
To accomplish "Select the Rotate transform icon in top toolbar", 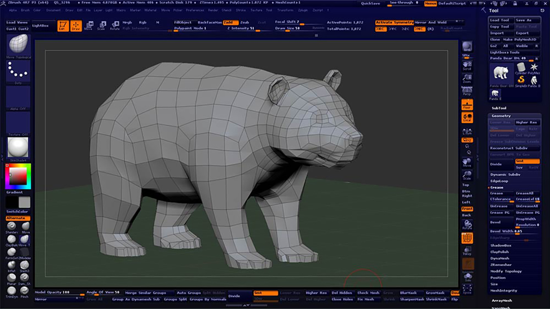I will [115, 26].
